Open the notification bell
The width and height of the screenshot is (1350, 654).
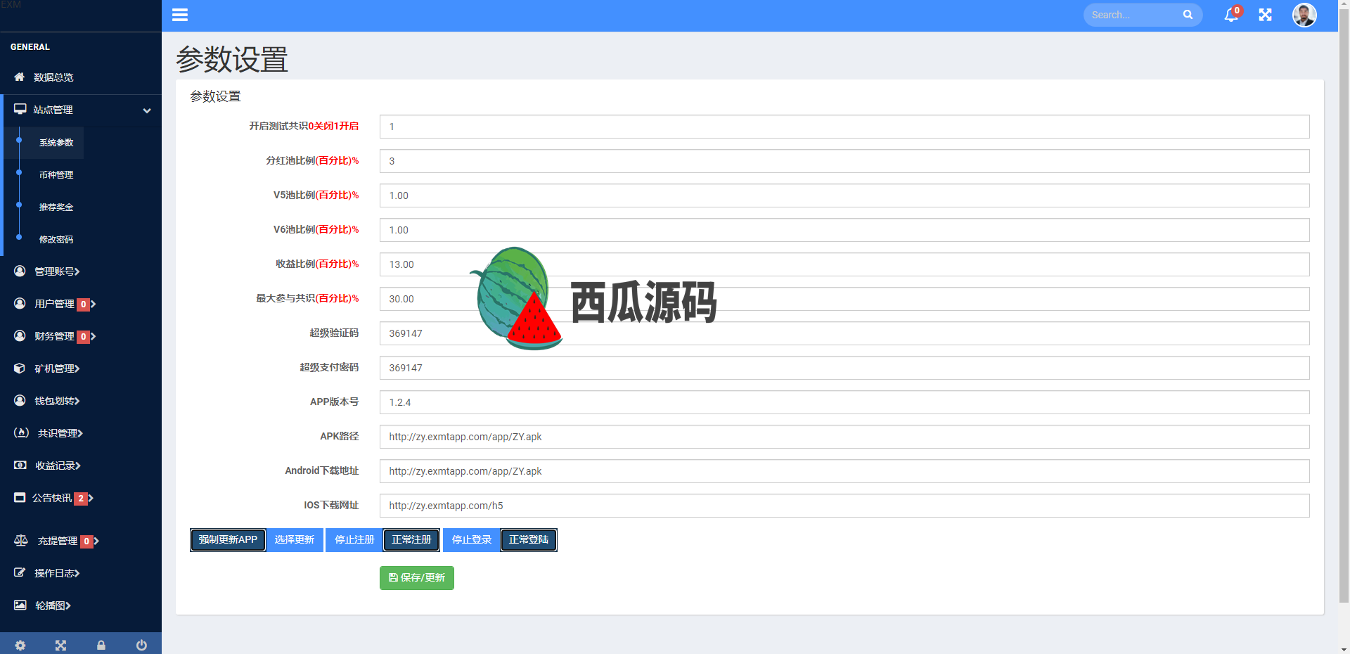[1231, 15]
